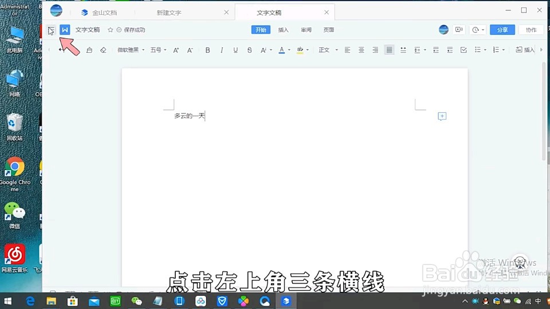Click the 文字文稿 document title
The height and width of the screenshot is (309, 550).
[x=88, y=30]
